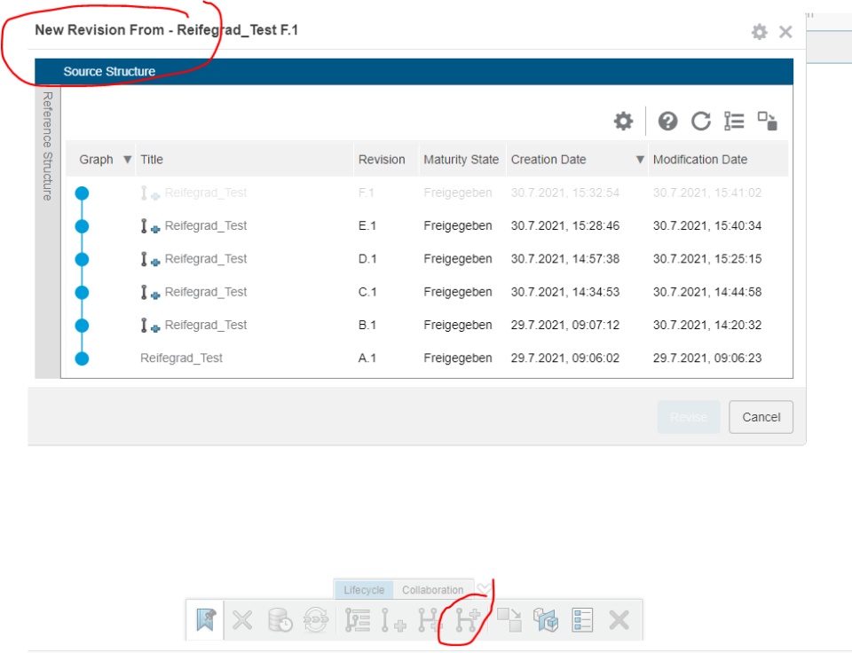Refresh the revision list
The height and width of the screenshot is (653, 852).
click(x=701, y=121)
